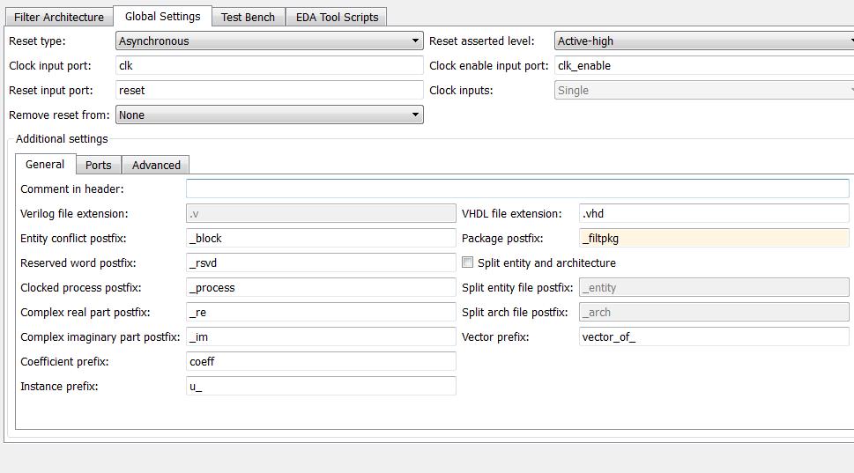Open the Reset asserted level dropdown
The image size is (854, 473).
(704, 41)
